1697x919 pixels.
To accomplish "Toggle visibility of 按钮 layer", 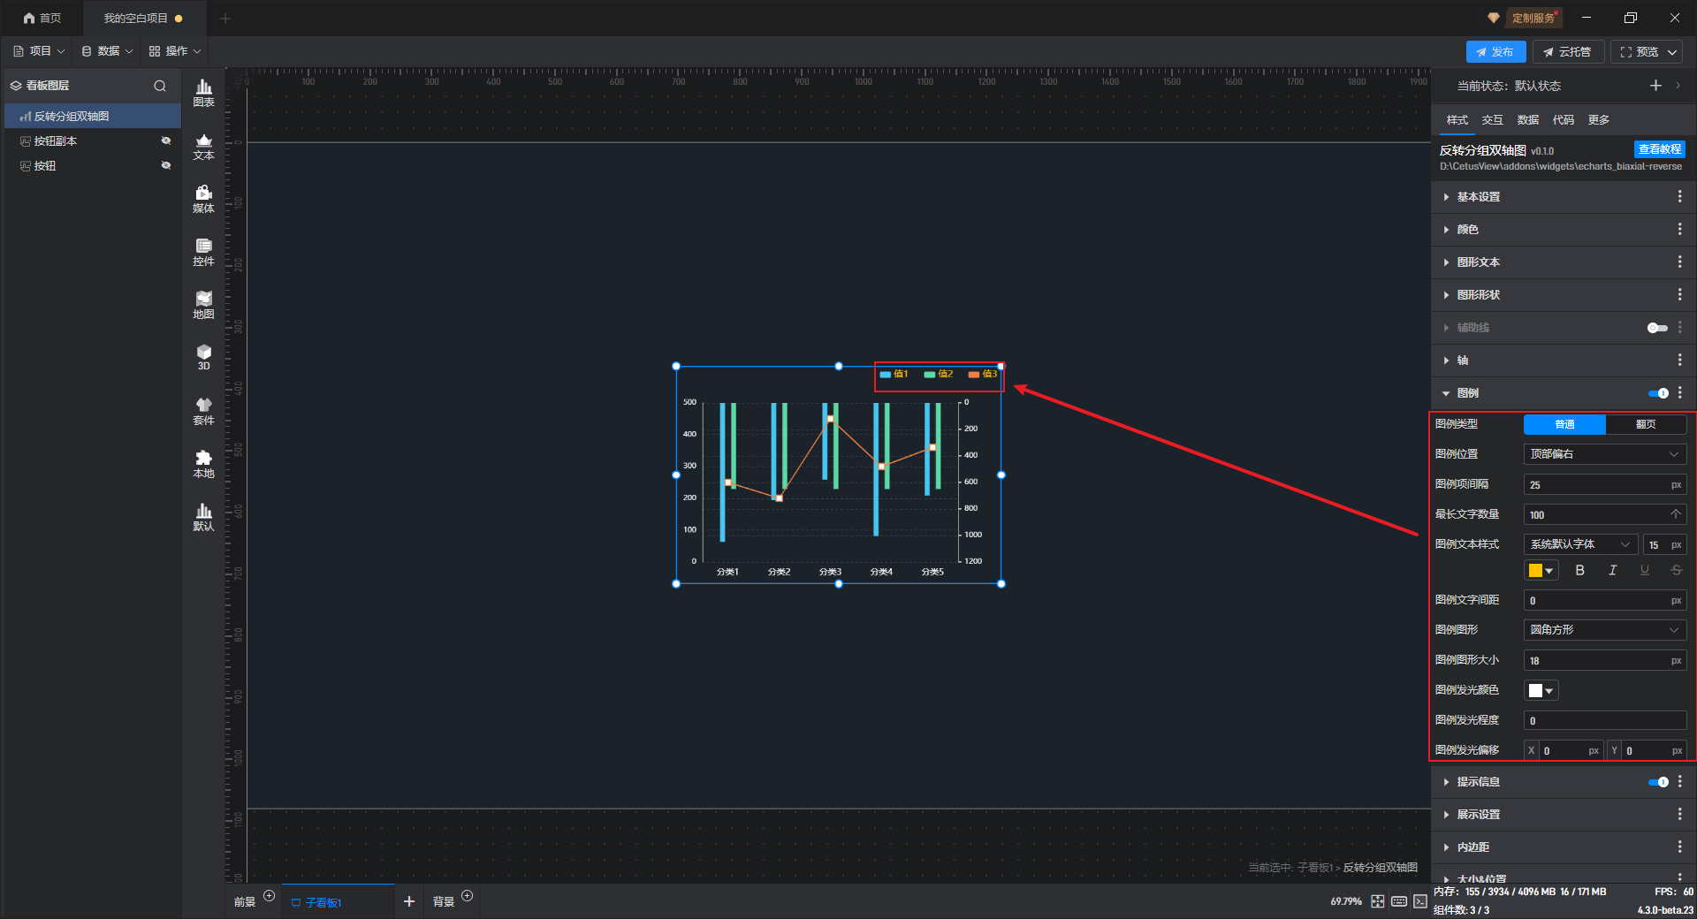I will (165, 165).
